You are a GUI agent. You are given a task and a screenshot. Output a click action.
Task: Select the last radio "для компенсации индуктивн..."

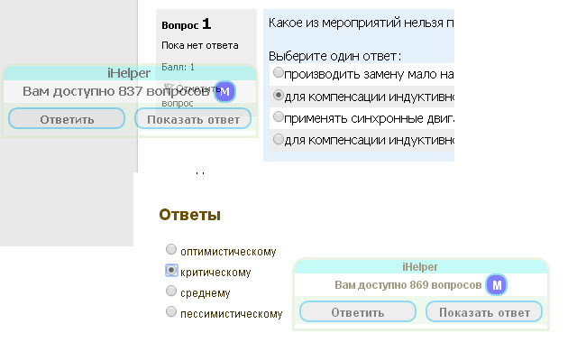pos(279,139)
